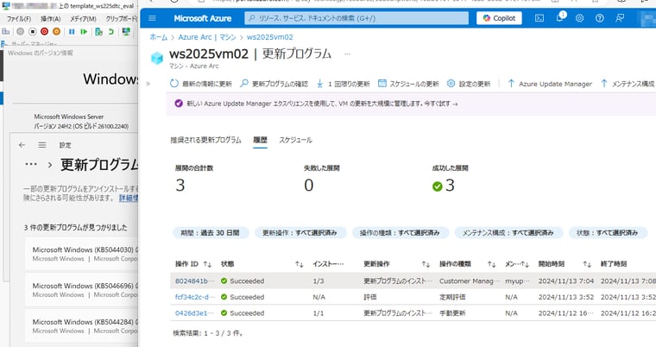
Task: Click the Checkpoint icon in VM toolbar
Action: 98,31
